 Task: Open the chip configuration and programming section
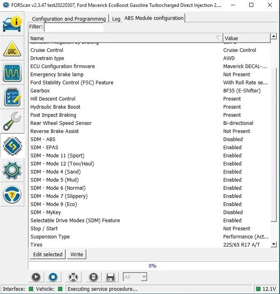[12, 146]
